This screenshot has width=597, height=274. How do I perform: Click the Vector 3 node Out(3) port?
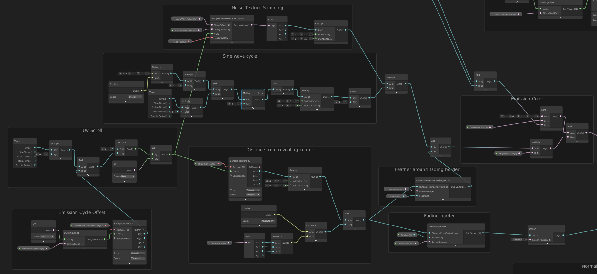coord(291,243)
